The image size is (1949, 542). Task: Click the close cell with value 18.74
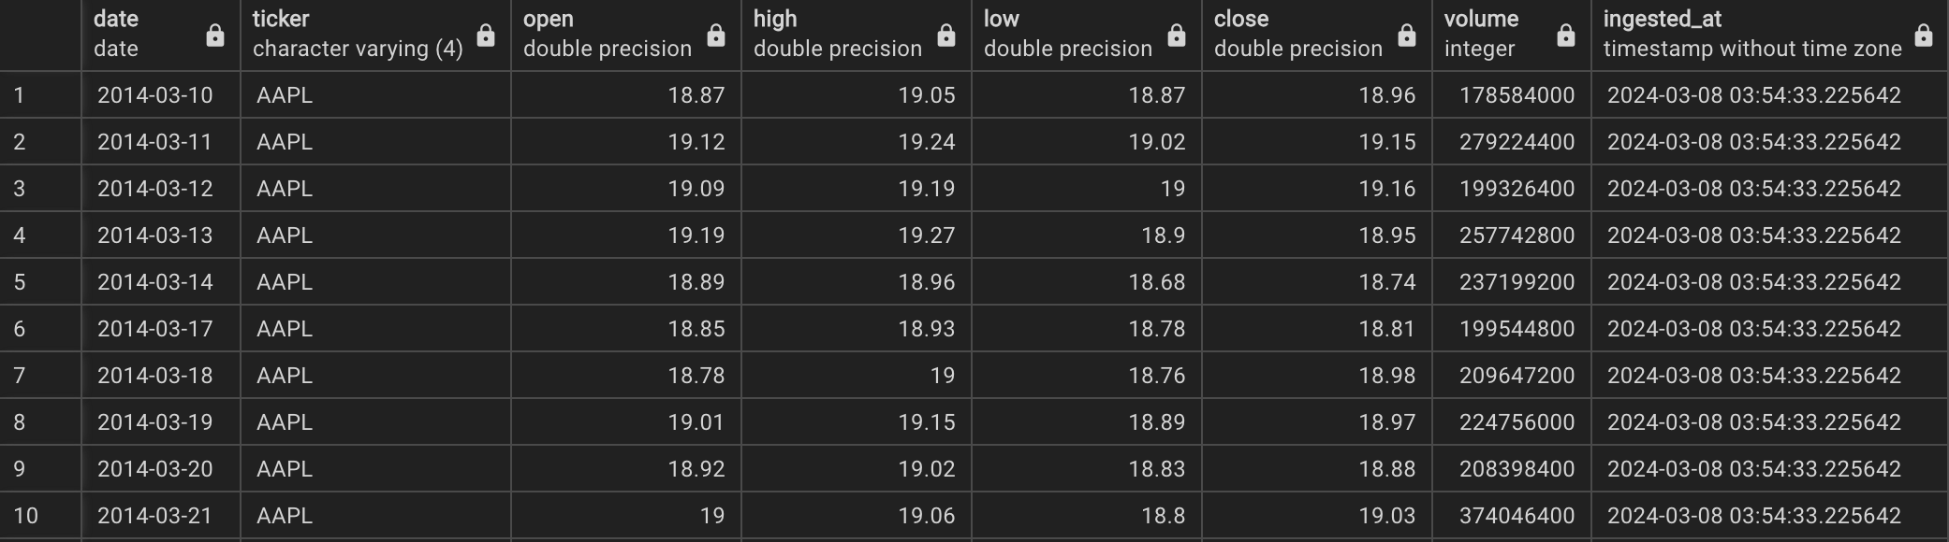tap(1317, 282)
